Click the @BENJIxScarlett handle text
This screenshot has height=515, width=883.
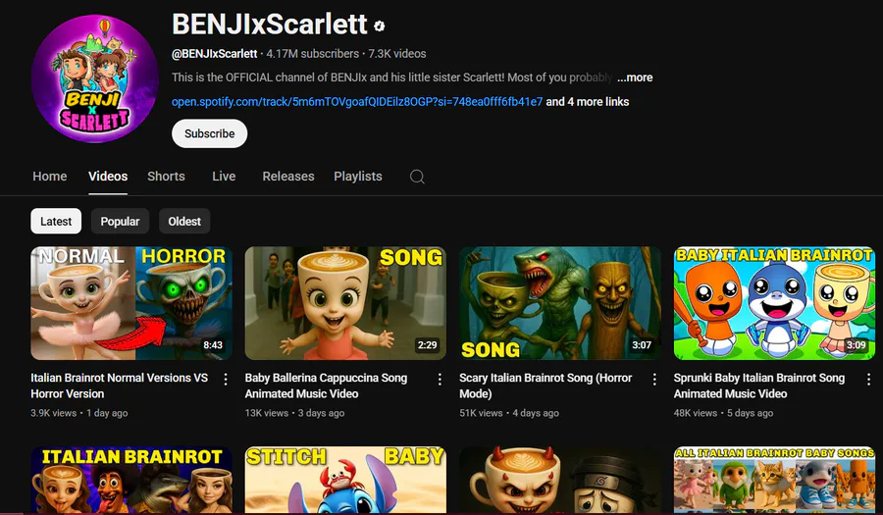[214, 54]
